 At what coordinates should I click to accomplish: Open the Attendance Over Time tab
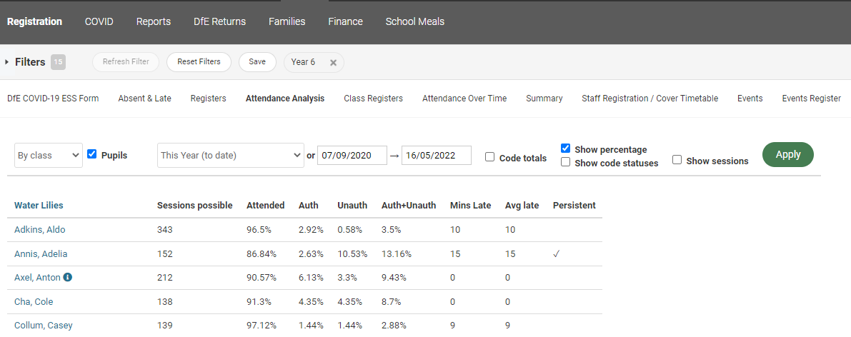coord(464,99)
